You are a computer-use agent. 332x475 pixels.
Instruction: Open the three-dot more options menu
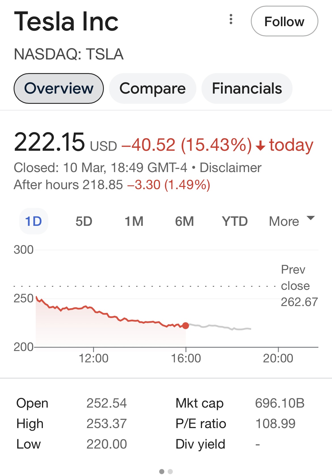(231, 19)
